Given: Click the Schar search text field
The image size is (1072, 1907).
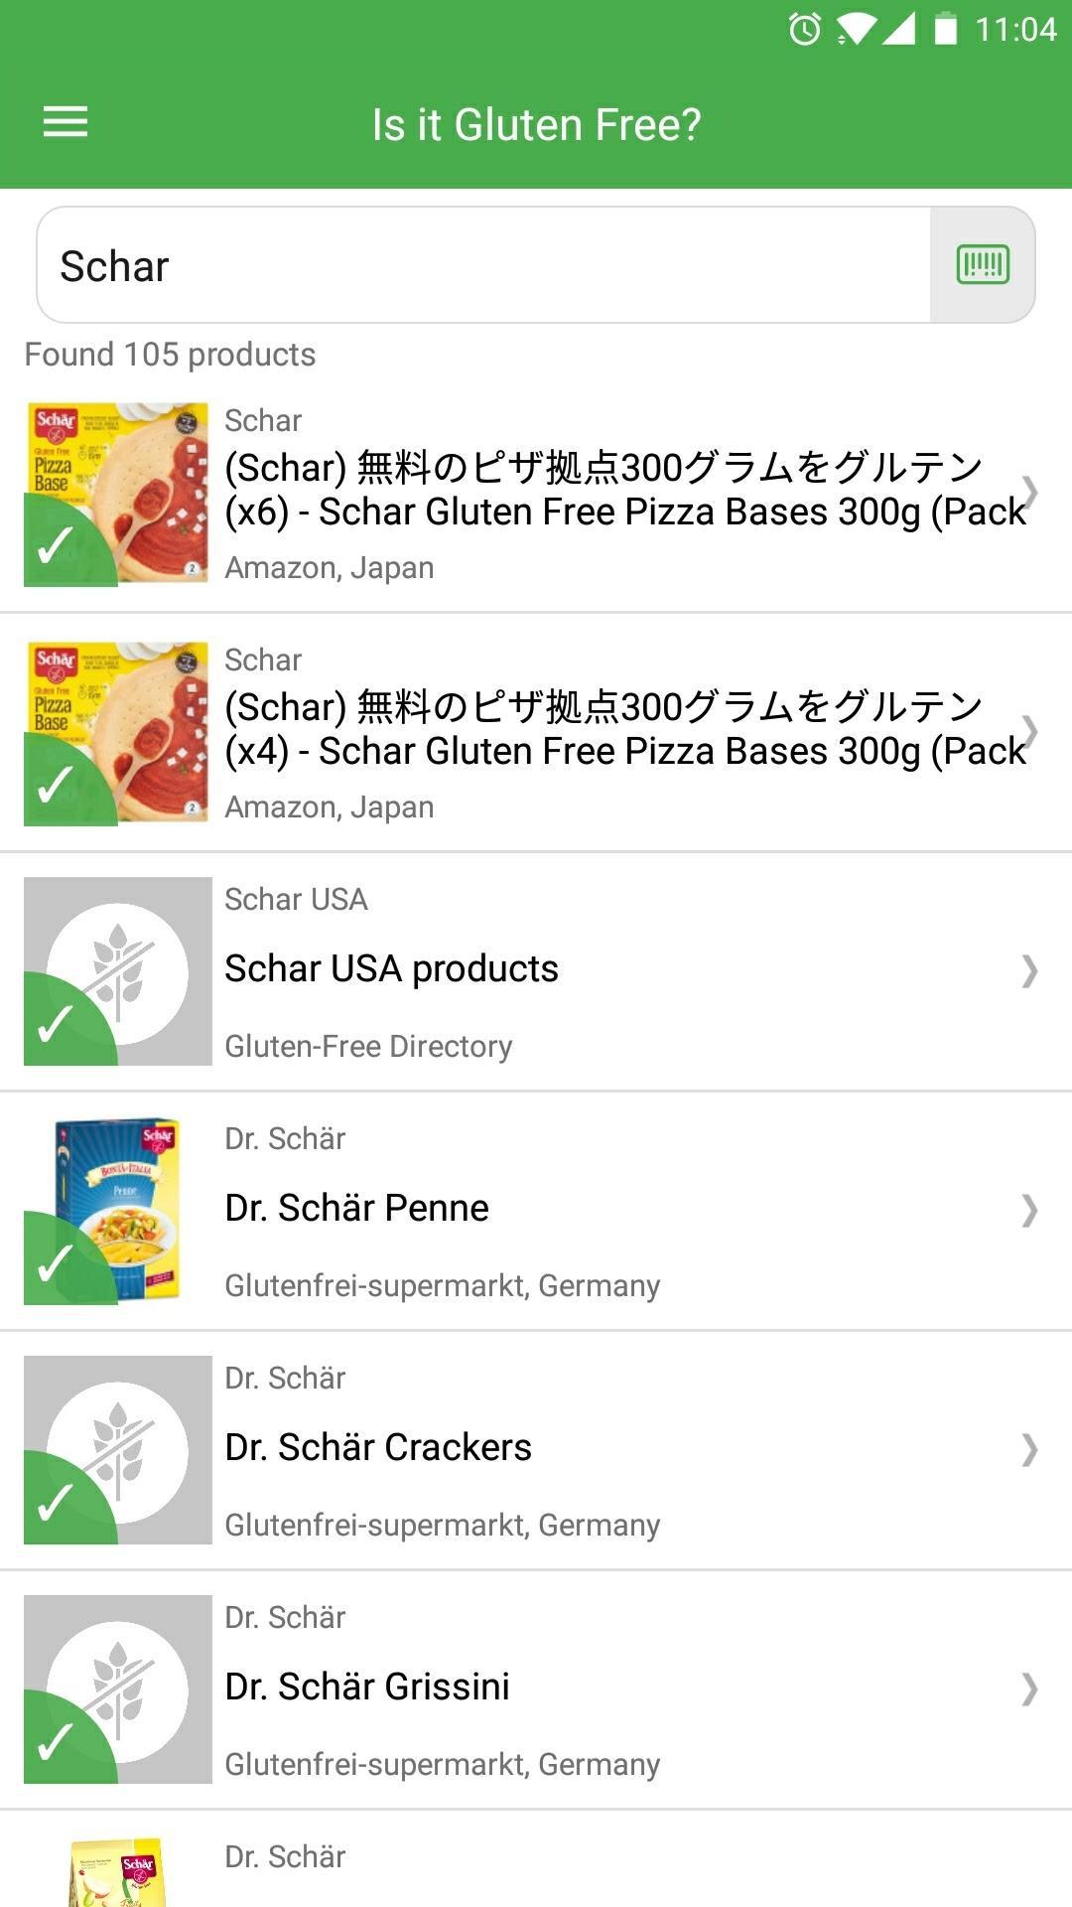Looking at the screenshot, I should [x=483, y=265].
